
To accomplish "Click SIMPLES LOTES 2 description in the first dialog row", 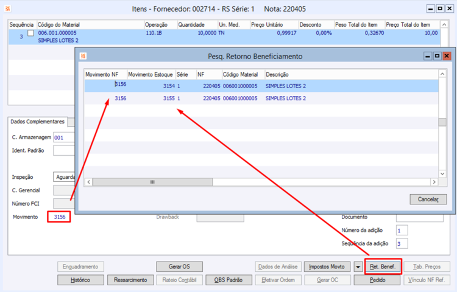I will (x=286, y=86).
